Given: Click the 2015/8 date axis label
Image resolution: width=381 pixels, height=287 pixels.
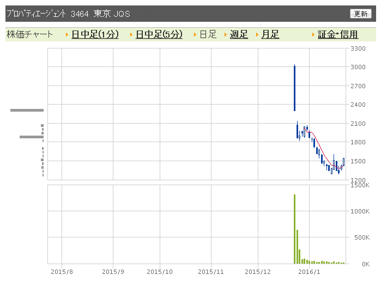Looking at the screenshot, I should point(62,272).
